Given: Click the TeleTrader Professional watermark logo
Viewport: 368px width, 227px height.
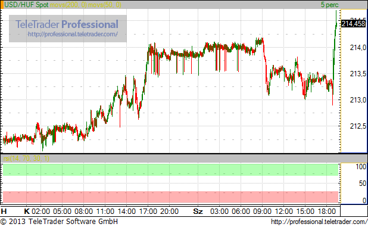Looking at the screenshot, I should click(x=67, y=24).
